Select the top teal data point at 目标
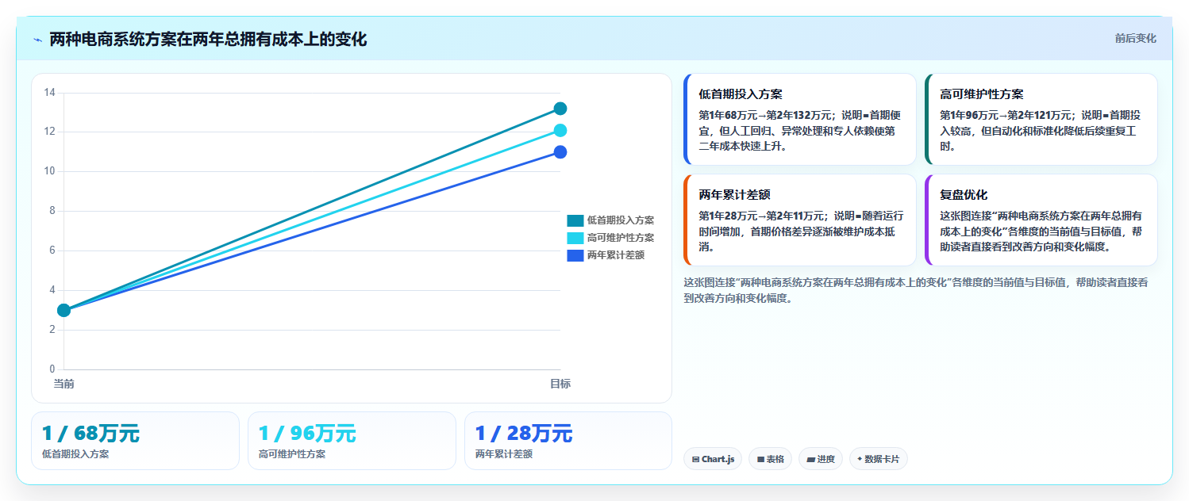This screenshot has width=1189, height=501. [x=560, y=109]
